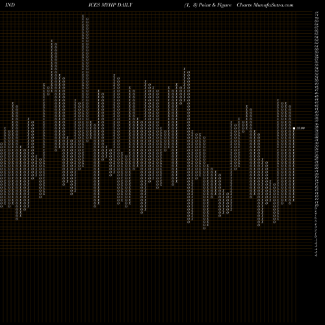Click the "ICES MYHP DAILY" chart title
325x325 pixels.
[x=110, y=5]
